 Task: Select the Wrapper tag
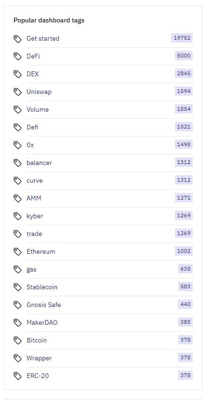[x=39, y=358]
